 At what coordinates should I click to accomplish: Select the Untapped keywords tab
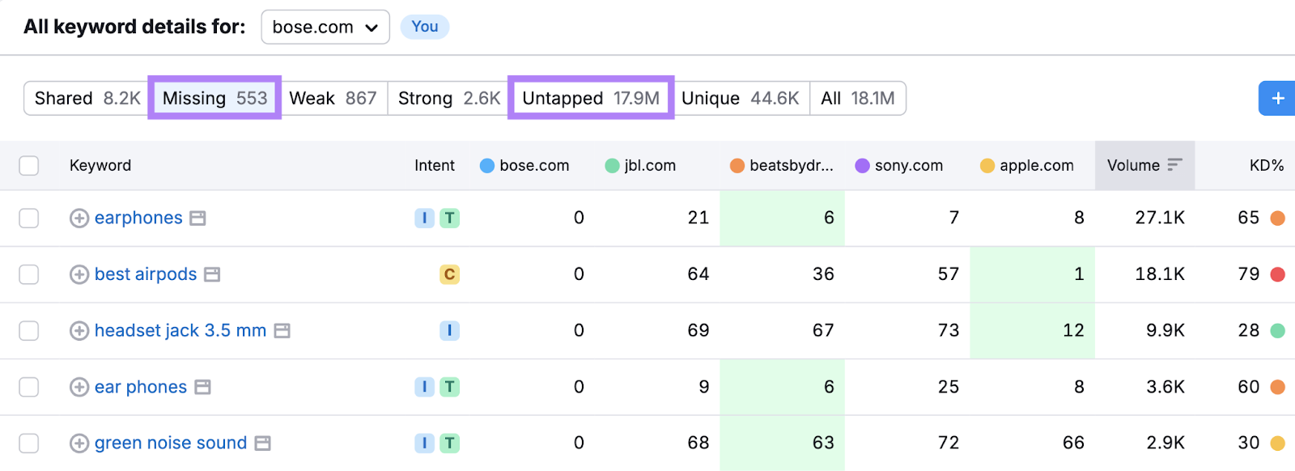click(590, 99)
